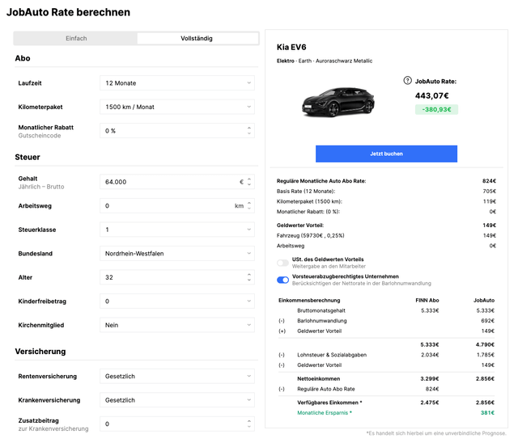518x447 pixels.
Task: Click the Bruttomonatsgehalt row label
Action: point(321,310)
